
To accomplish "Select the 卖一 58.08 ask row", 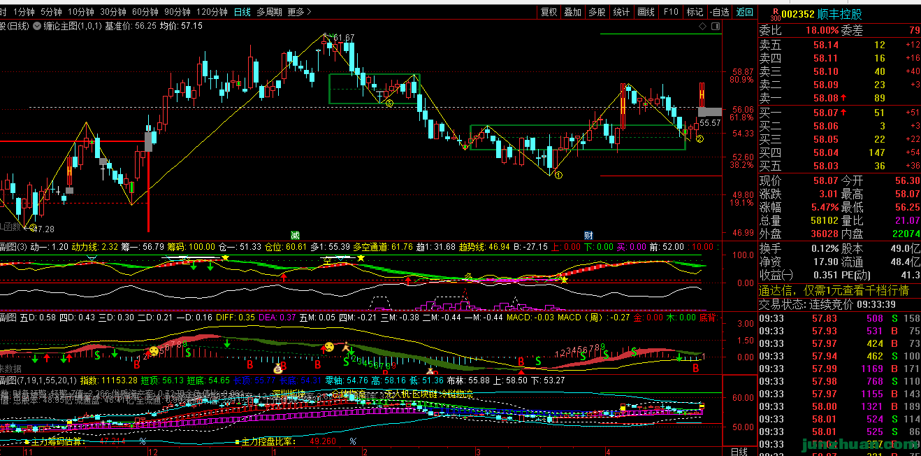I will click(x=839, y=99).
